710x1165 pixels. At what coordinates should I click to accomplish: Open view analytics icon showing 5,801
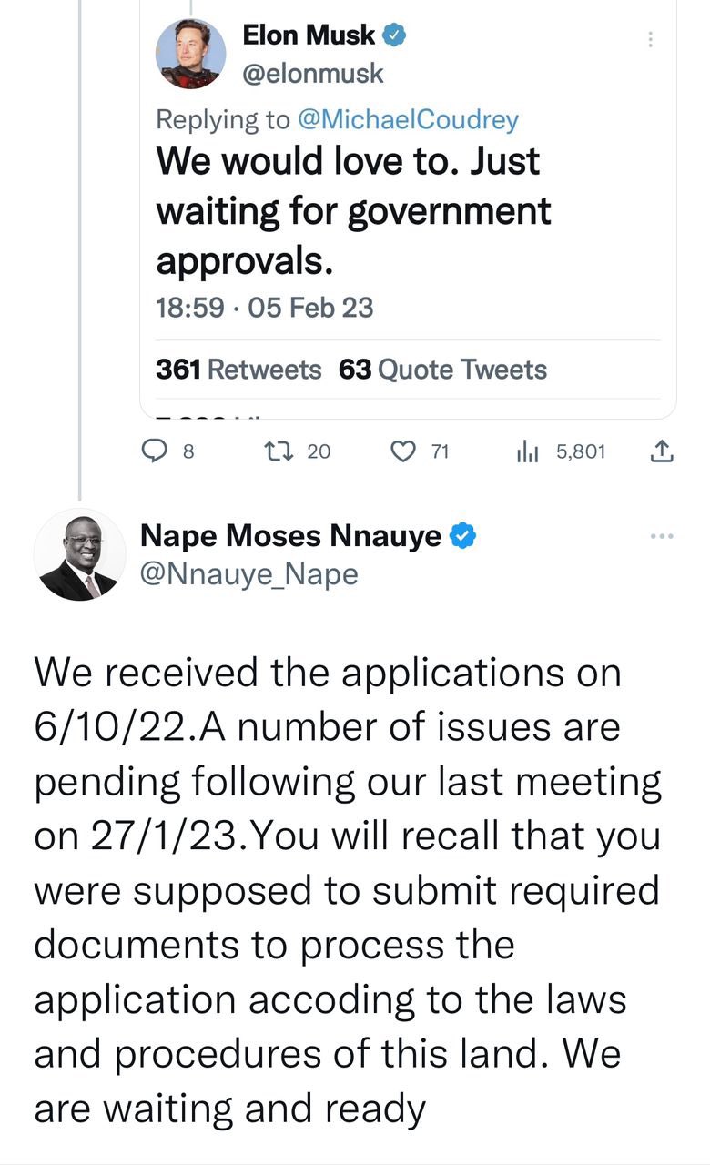528,451
